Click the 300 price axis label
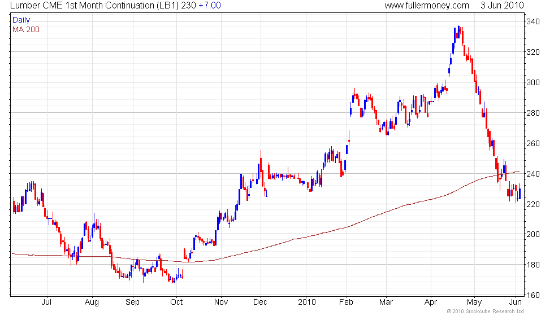 [533, 82]
